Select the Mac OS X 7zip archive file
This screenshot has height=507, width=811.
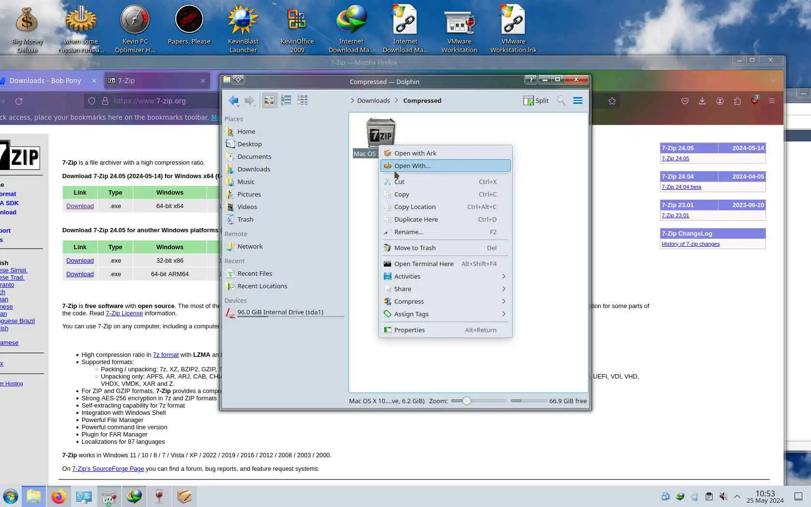381,138
